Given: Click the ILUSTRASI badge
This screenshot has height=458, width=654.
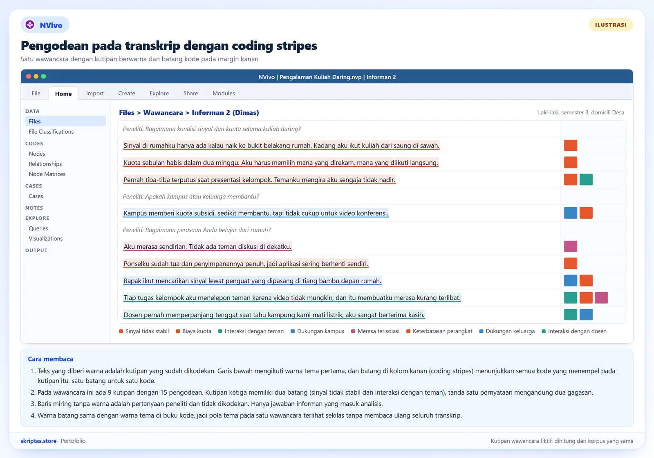Looking at the screenshot, I should (611, 25).
